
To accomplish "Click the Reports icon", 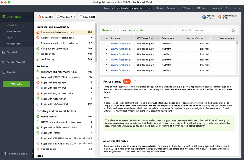I will (4, 72).
